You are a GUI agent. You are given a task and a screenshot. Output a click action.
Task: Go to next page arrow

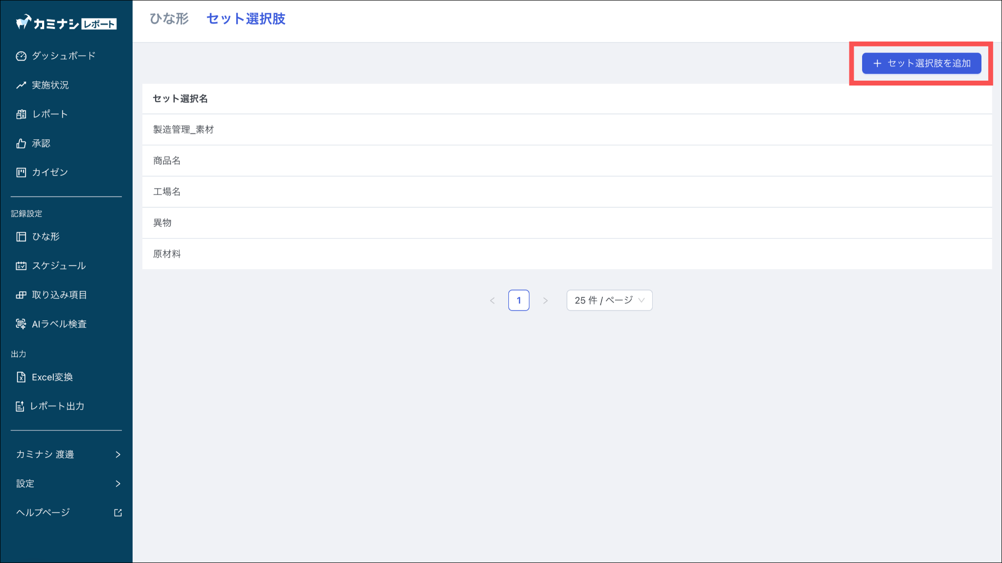pyautogui.click(x=545, y=301)
